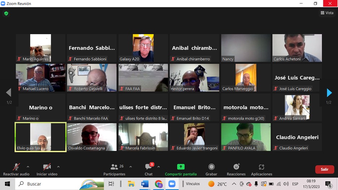Start recording with Grabar
Image resolution: width=338 pixels, height=190 pixels.
211,169
